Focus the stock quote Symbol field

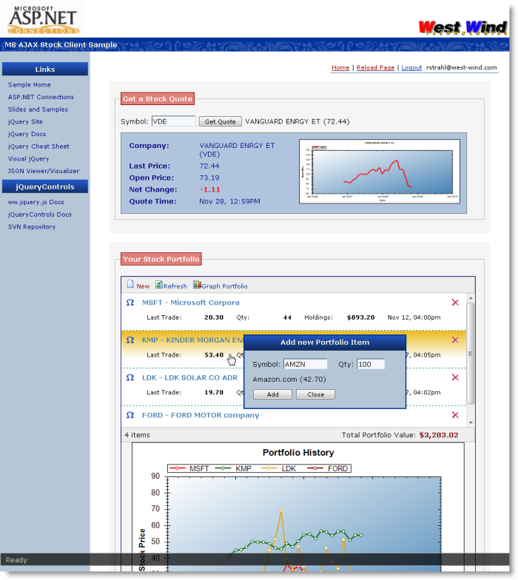173,121
